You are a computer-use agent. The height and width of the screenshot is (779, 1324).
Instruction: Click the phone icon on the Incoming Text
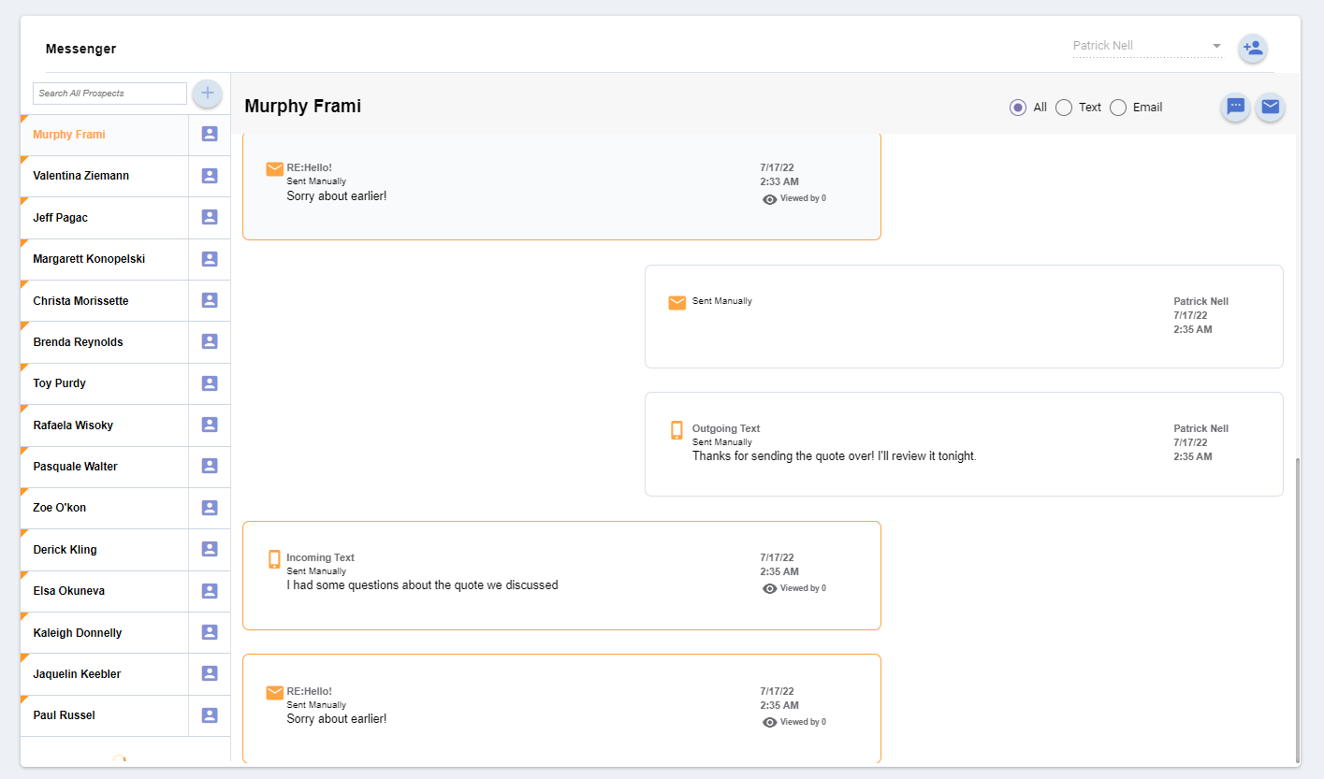(x=274, y=558)
